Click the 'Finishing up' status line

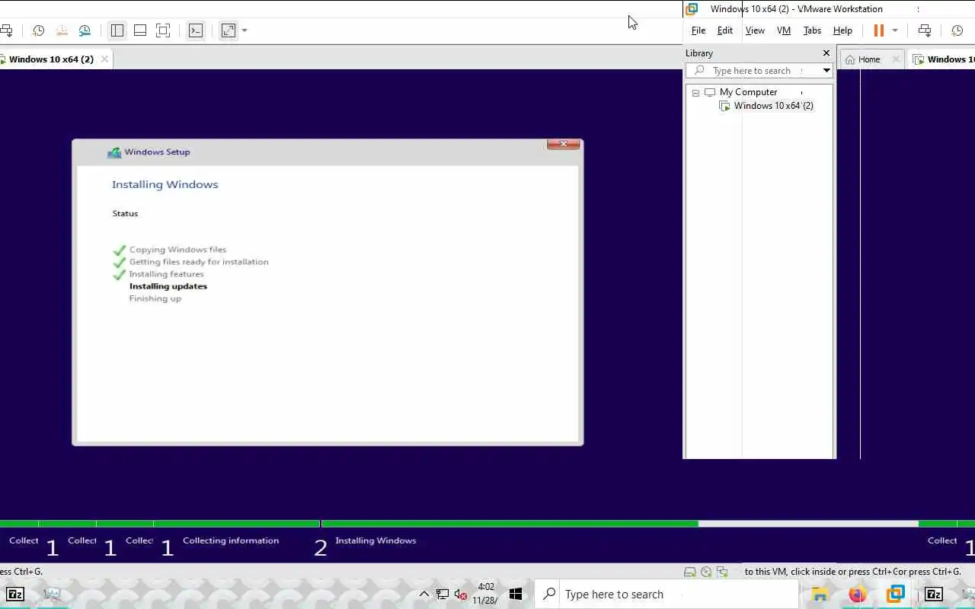[x=155, y=298]
